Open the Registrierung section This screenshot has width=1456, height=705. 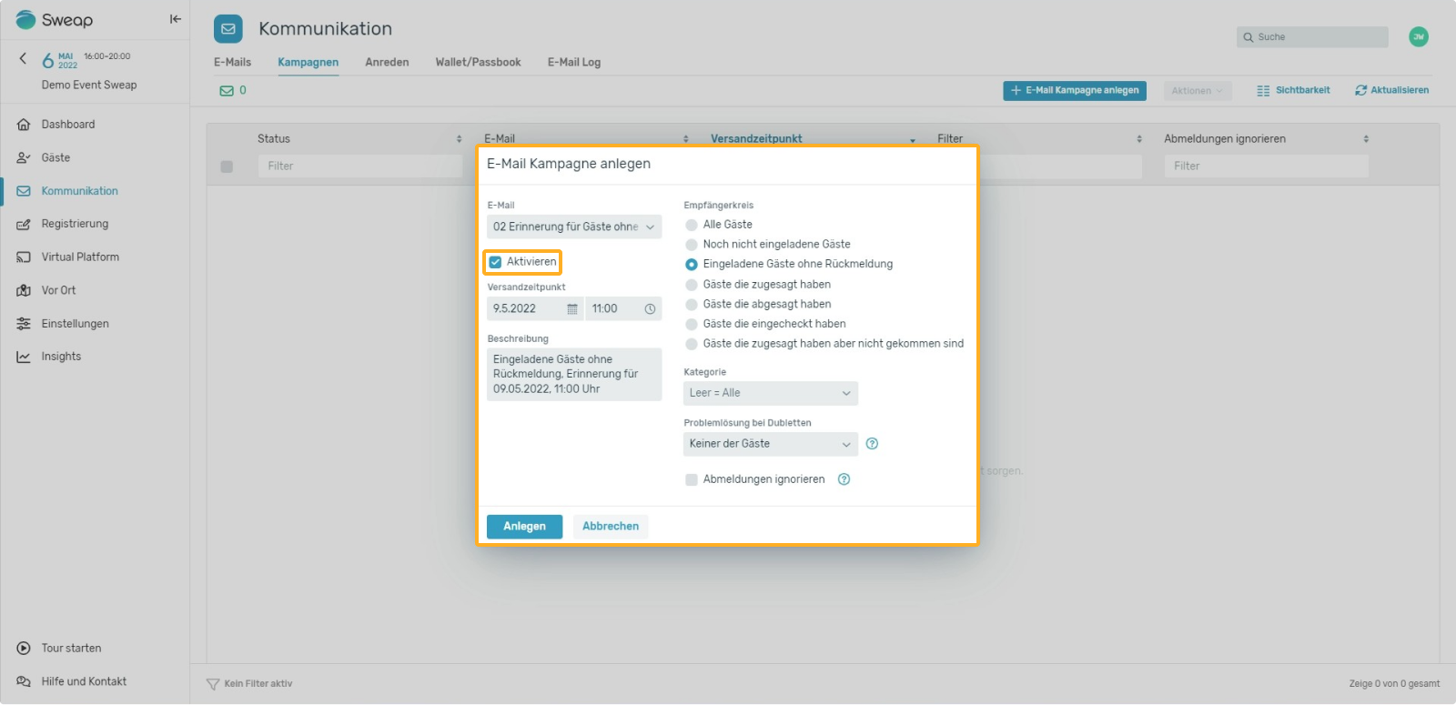[x=75, y=224]
